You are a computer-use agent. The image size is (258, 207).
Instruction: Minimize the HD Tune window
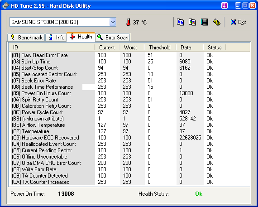coord(238,5)
